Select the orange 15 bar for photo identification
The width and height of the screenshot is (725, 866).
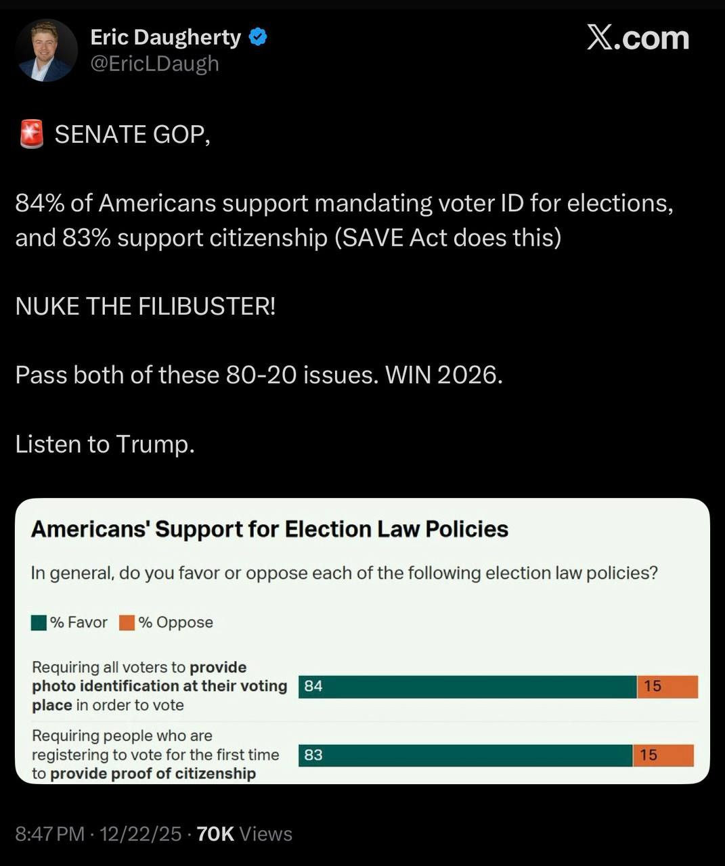pos(667,686)
